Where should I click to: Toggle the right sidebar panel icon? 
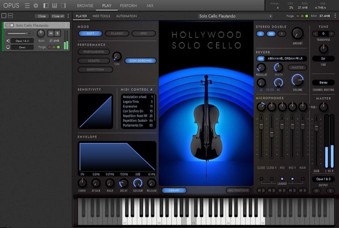(x=63, y=6)
